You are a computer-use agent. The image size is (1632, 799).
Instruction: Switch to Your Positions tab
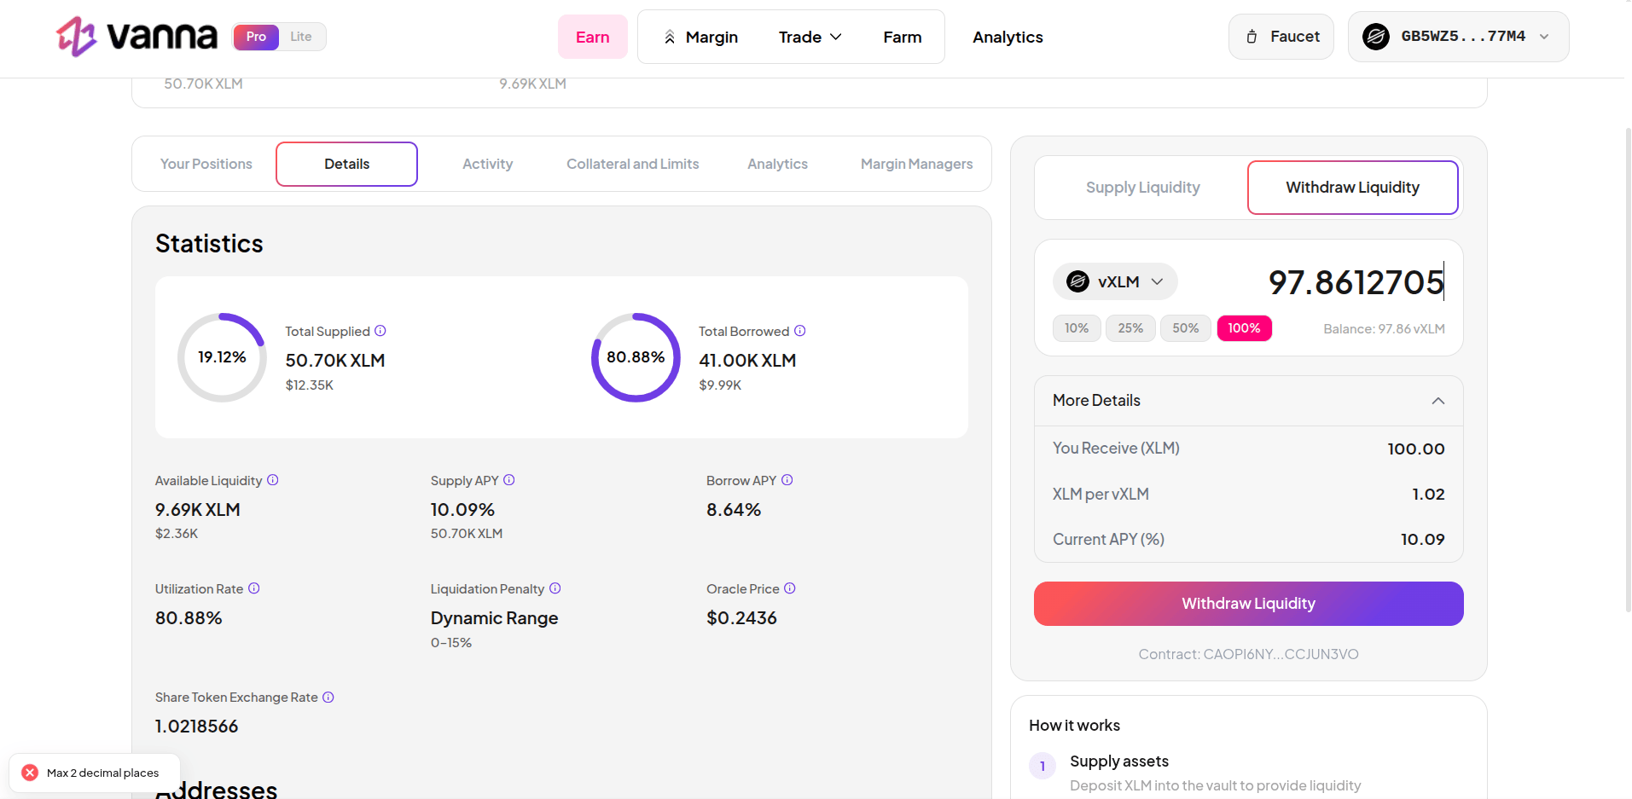206,164
